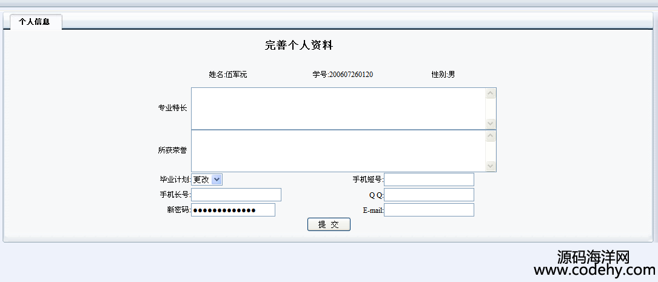The width and height of the screenshot is (658, 282).
Task: Click the 专业特长 label
Action: point(172,108)
